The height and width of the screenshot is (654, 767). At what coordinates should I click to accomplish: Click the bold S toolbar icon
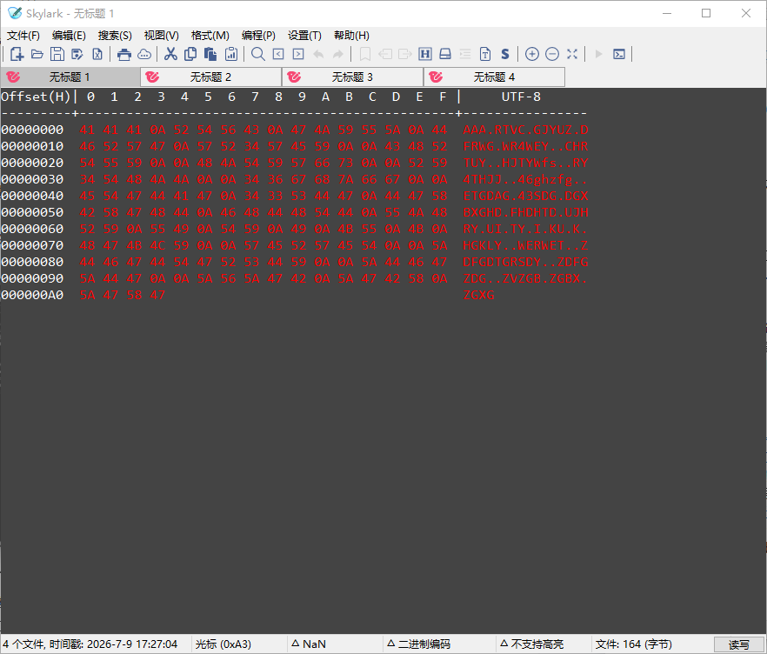point(505,54)
